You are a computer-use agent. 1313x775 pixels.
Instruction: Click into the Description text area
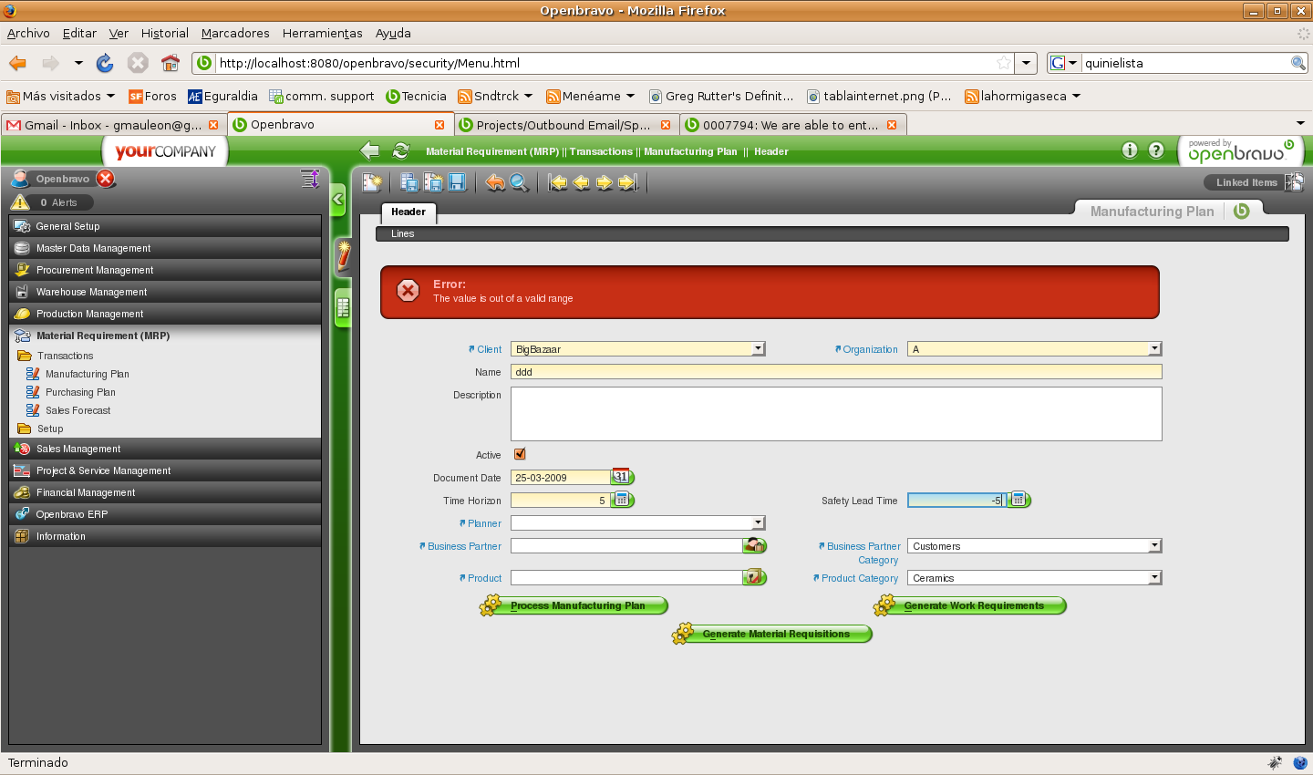coord(835,414)
